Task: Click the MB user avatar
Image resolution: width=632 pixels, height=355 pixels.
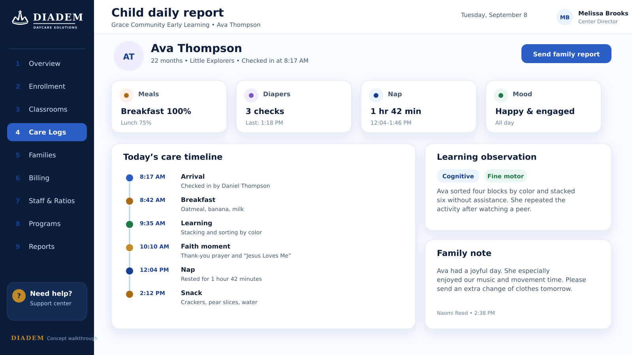Action: tap(565, 17)
